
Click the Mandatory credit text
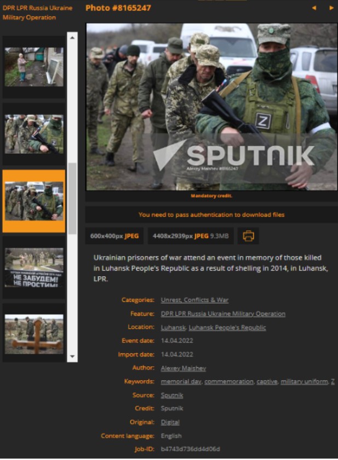pos(211,196)
